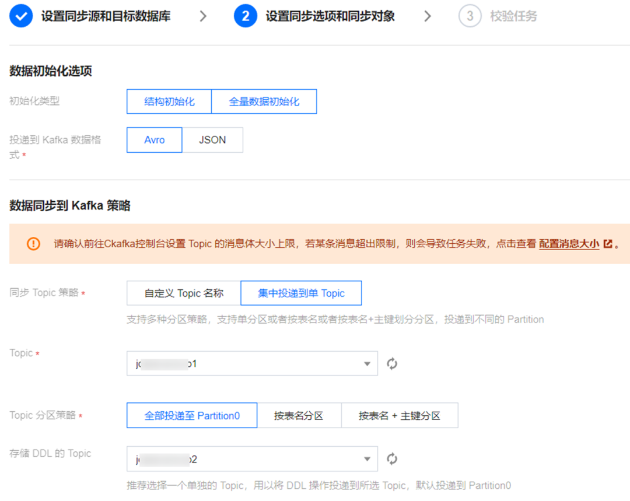Image resolution: width=630 pixels, height=501 pixels.
Task: Select 全部投递至 Partition0 option
Action: tap(192, 415)
